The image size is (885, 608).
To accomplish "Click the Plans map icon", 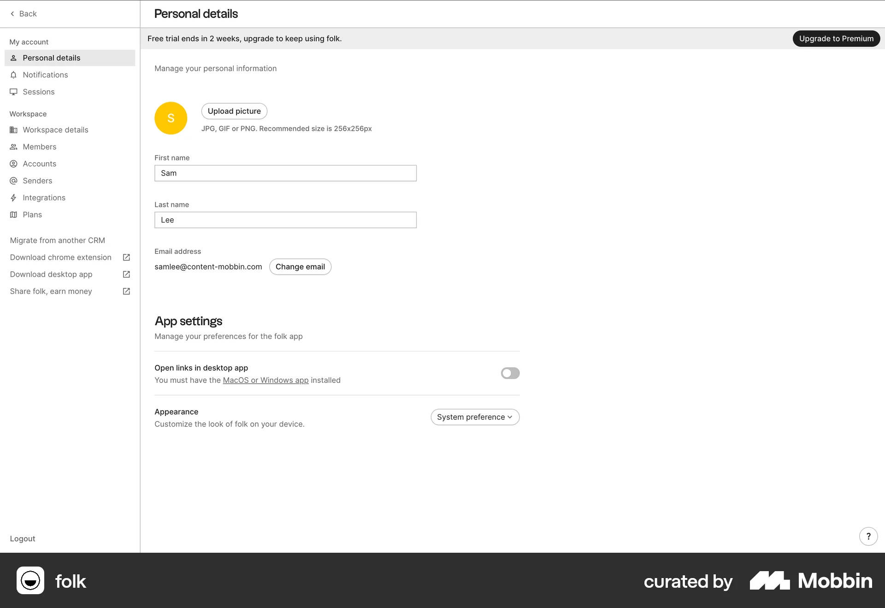I will tap(14, 215).
